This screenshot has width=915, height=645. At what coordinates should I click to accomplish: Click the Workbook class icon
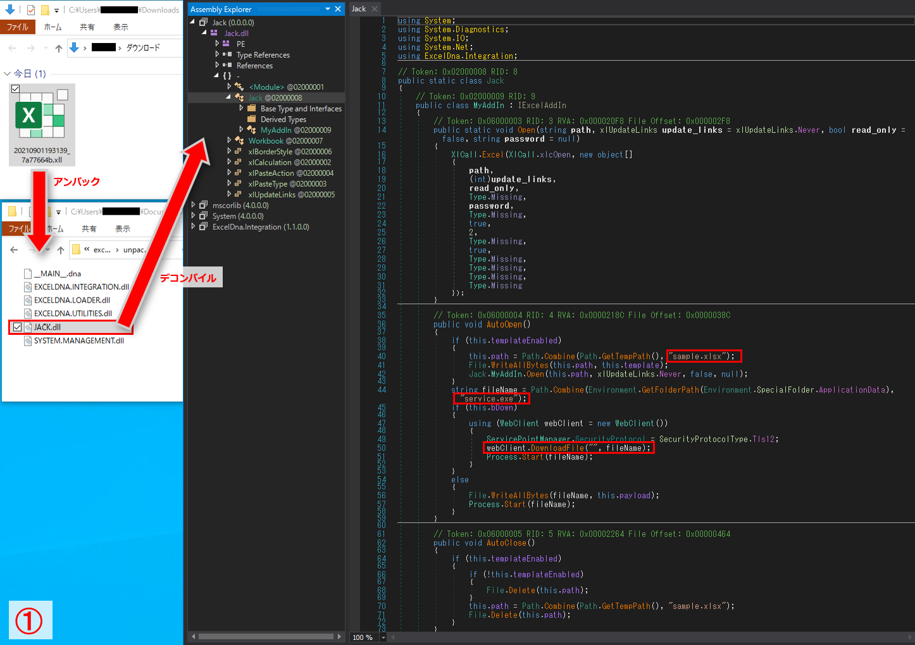tap(239, 141)
